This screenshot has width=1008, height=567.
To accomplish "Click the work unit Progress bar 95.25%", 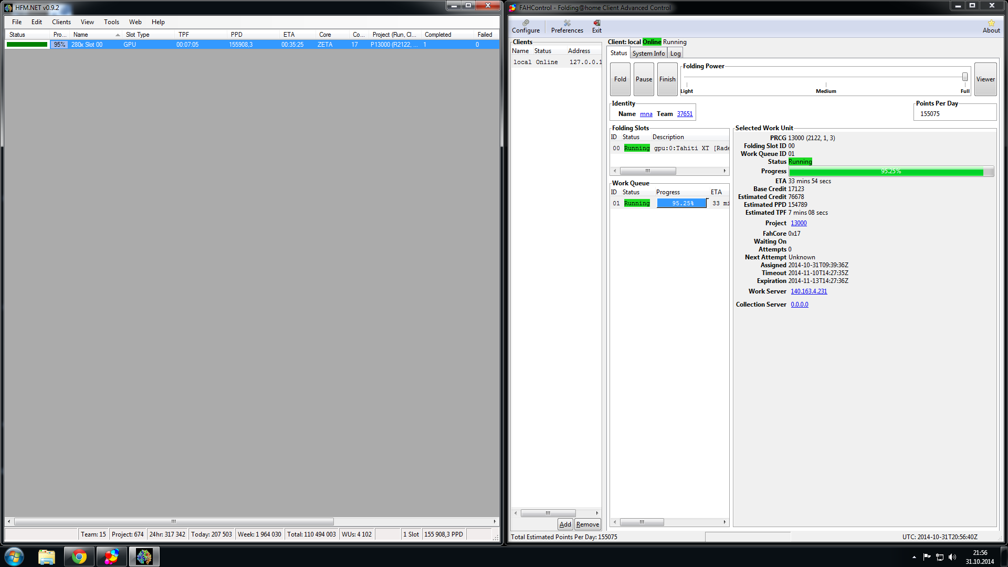I will (x=891, y=172).
